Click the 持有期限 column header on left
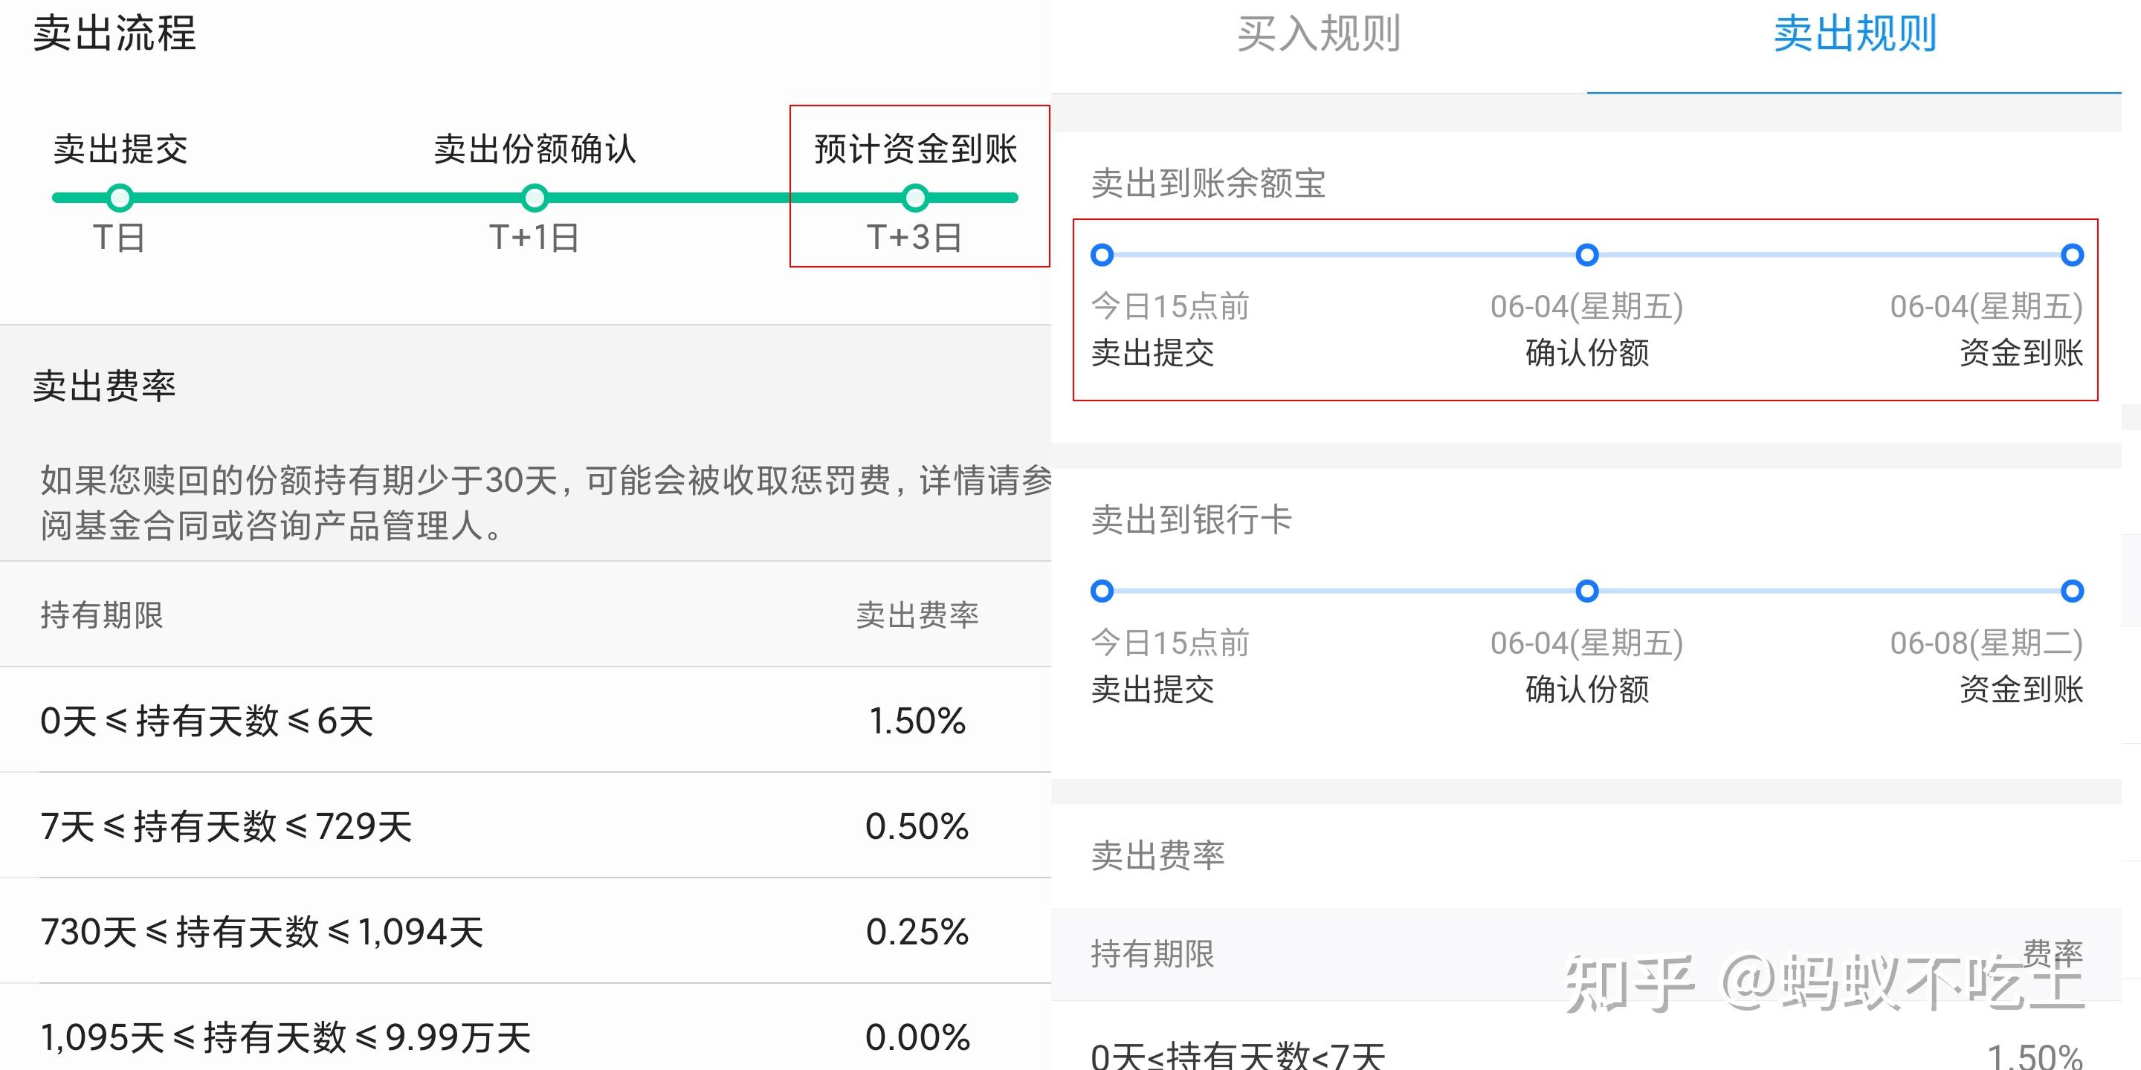 [103, 615]
